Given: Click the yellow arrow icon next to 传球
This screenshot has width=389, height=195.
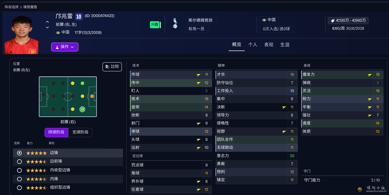Looking at the screenshot, I should click(x=198, y=75).
